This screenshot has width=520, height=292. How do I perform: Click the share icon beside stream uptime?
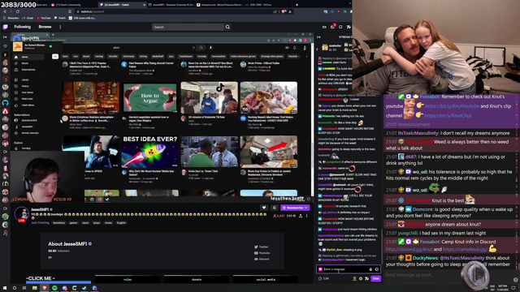(x=301, y=216)
